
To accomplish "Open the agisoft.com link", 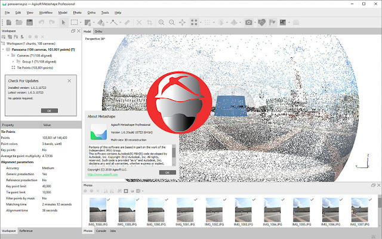I will click(x=103, y=175).
